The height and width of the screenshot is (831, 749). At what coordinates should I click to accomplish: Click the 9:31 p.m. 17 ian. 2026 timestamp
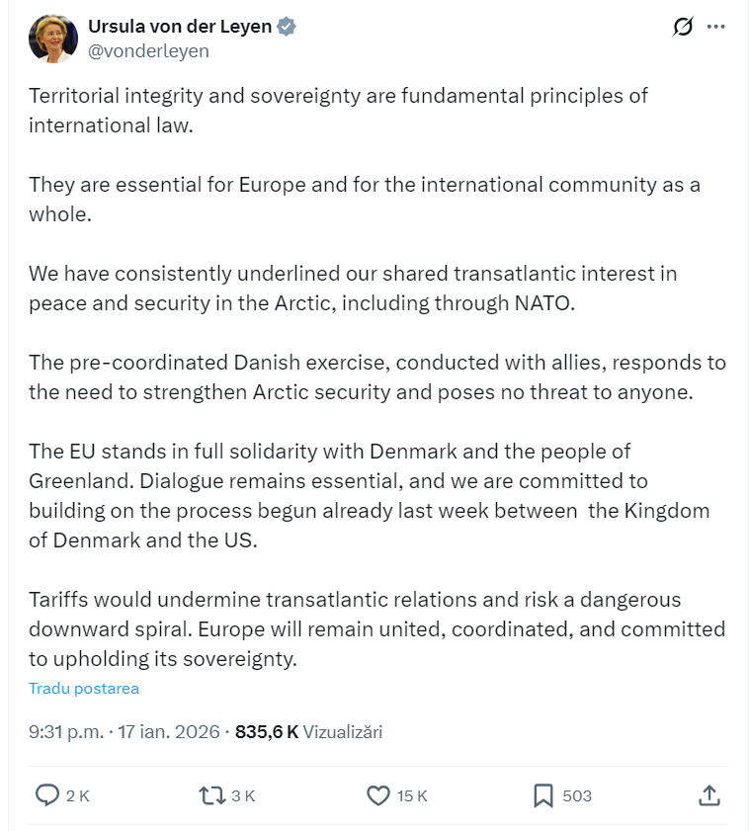point(126,732)
